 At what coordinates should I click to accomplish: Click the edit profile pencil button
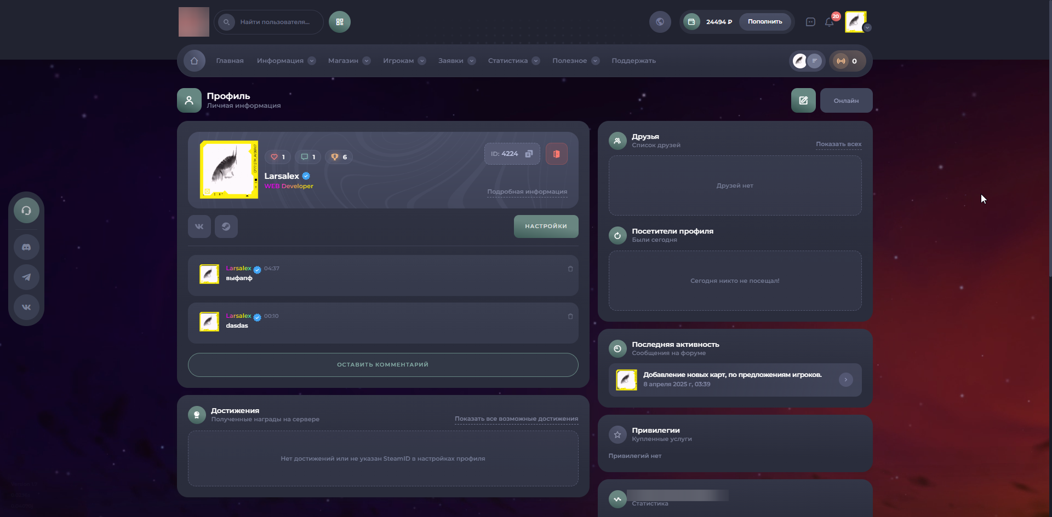(803, 101)
